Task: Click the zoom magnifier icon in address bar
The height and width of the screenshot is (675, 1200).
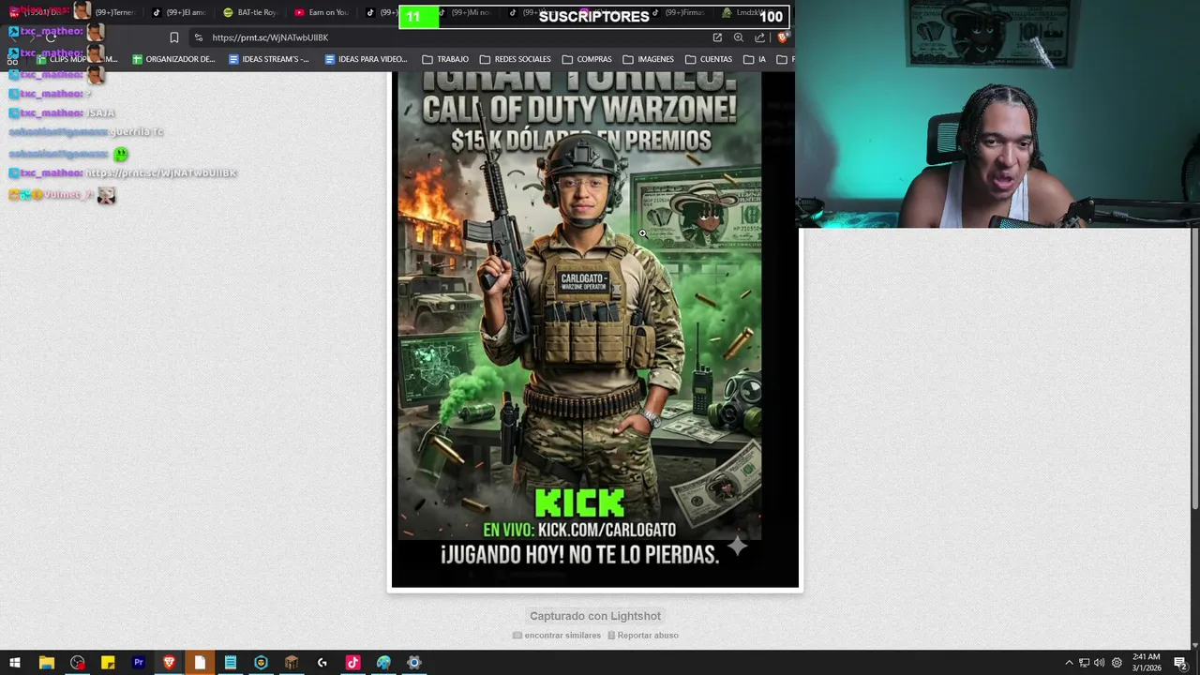Action: [x=739, y=37]
